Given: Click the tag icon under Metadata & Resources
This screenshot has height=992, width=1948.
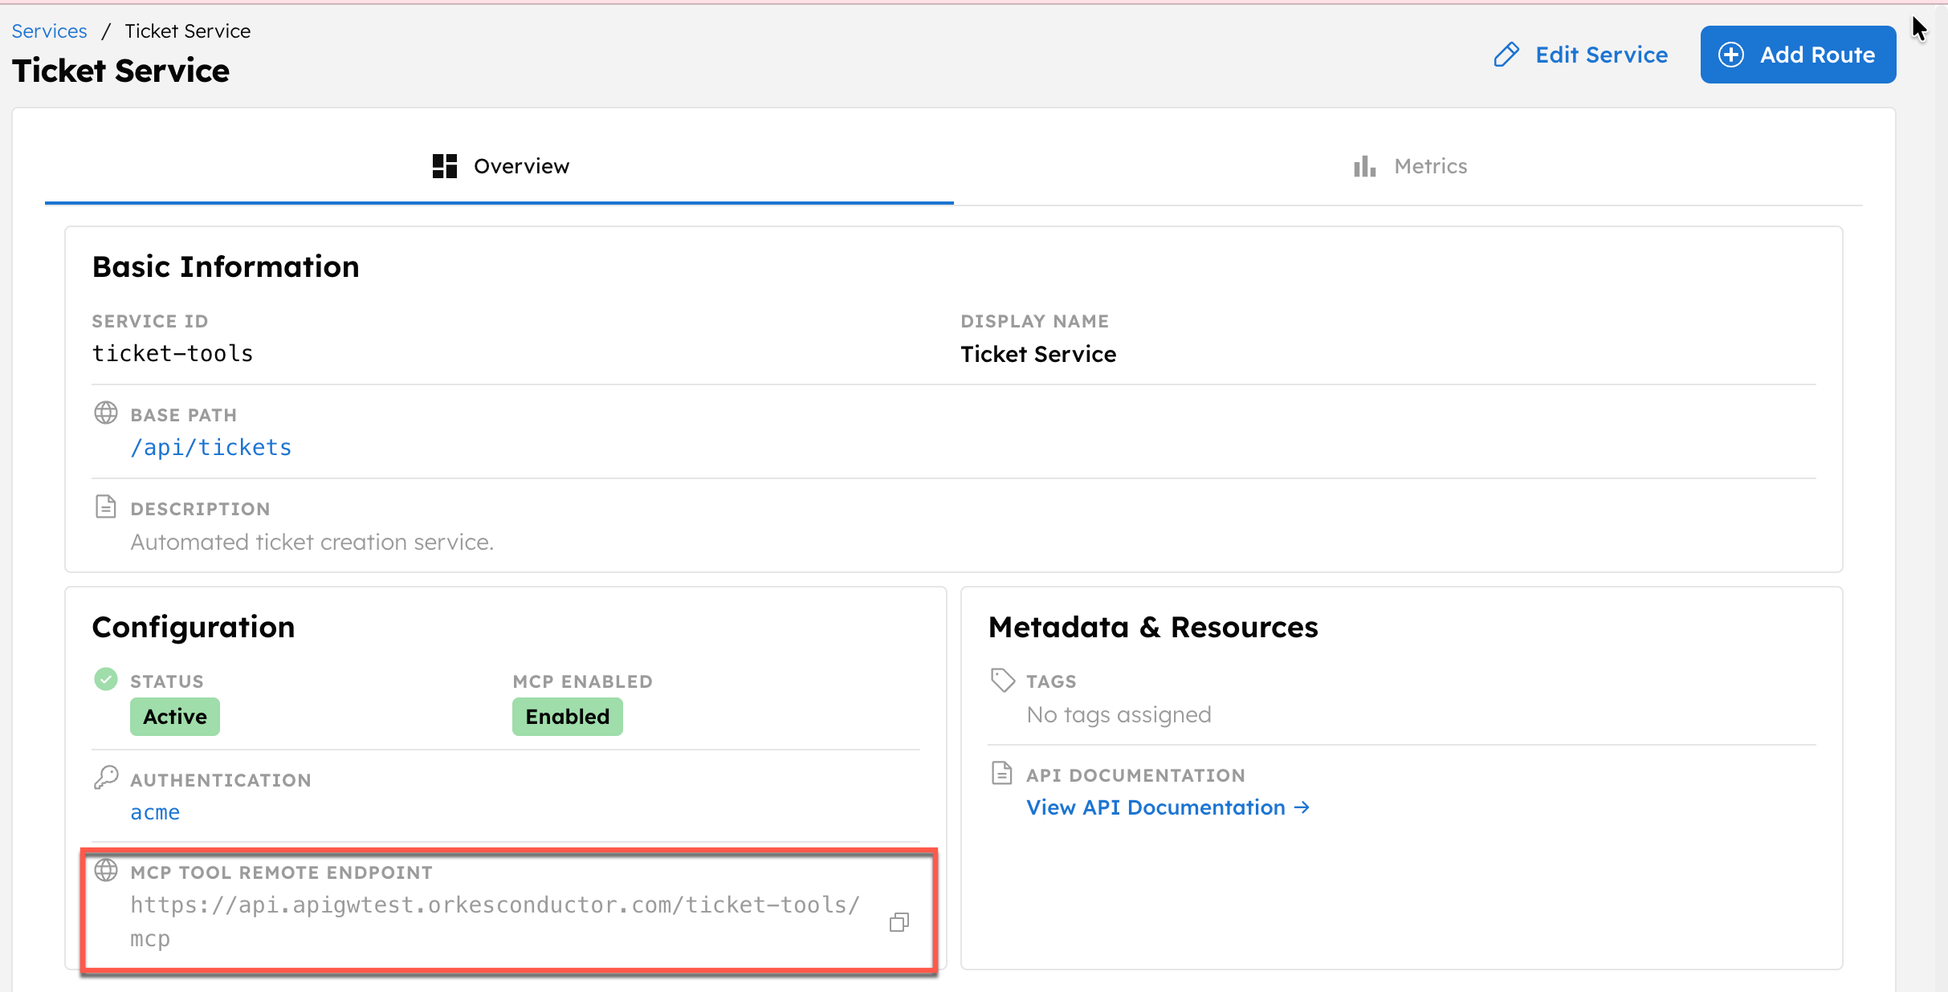Looking at the screenshot, I should (1002, 680).
